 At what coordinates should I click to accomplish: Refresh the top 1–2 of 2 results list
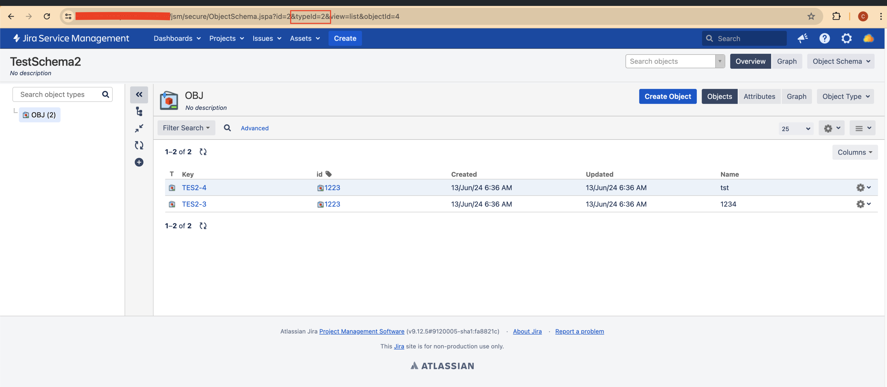(203, 152)
